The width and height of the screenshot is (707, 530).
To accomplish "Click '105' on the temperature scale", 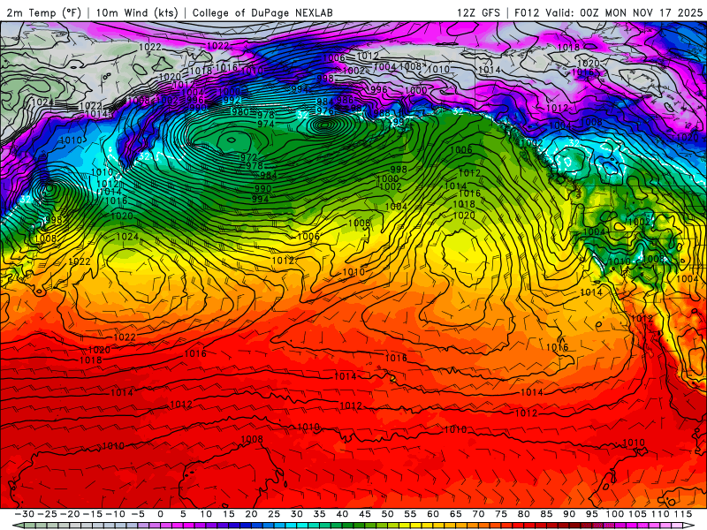I will tap(636, 514).
